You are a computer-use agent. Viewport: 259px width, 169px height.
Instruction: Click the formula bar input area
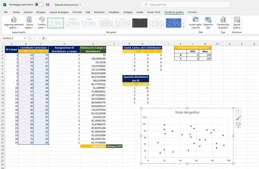(153, 38)
